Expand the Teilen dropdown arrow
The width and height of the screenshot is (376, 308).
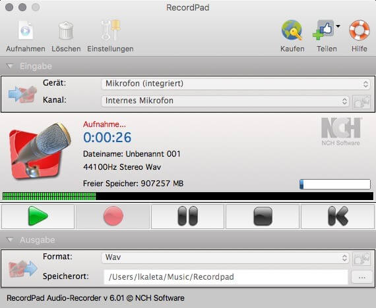click(x=338, y=26)
